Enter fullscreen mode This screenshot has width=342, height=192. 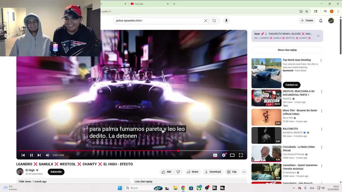pyautogui.click(x=241, y=155)
